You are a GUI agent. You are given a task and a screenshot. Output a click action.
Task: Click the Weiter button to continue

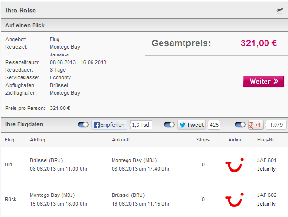(263, 81)
